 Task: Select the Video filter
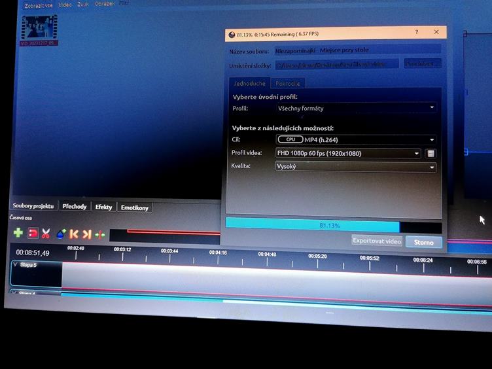coord(65,5)
